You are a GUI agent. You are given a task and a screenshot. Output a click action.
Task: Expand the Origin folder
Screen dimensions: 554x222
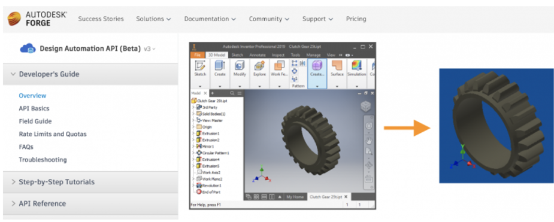point(193,127)
